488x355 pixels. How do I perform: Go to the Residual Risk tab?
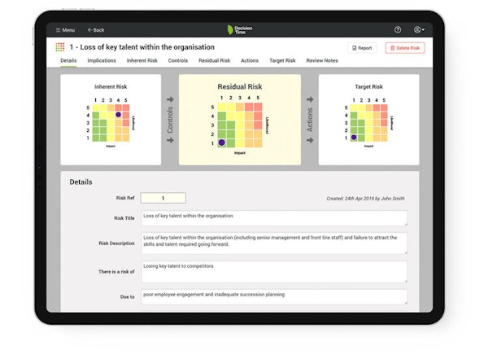pyautogui.click(x=215, y=60)
